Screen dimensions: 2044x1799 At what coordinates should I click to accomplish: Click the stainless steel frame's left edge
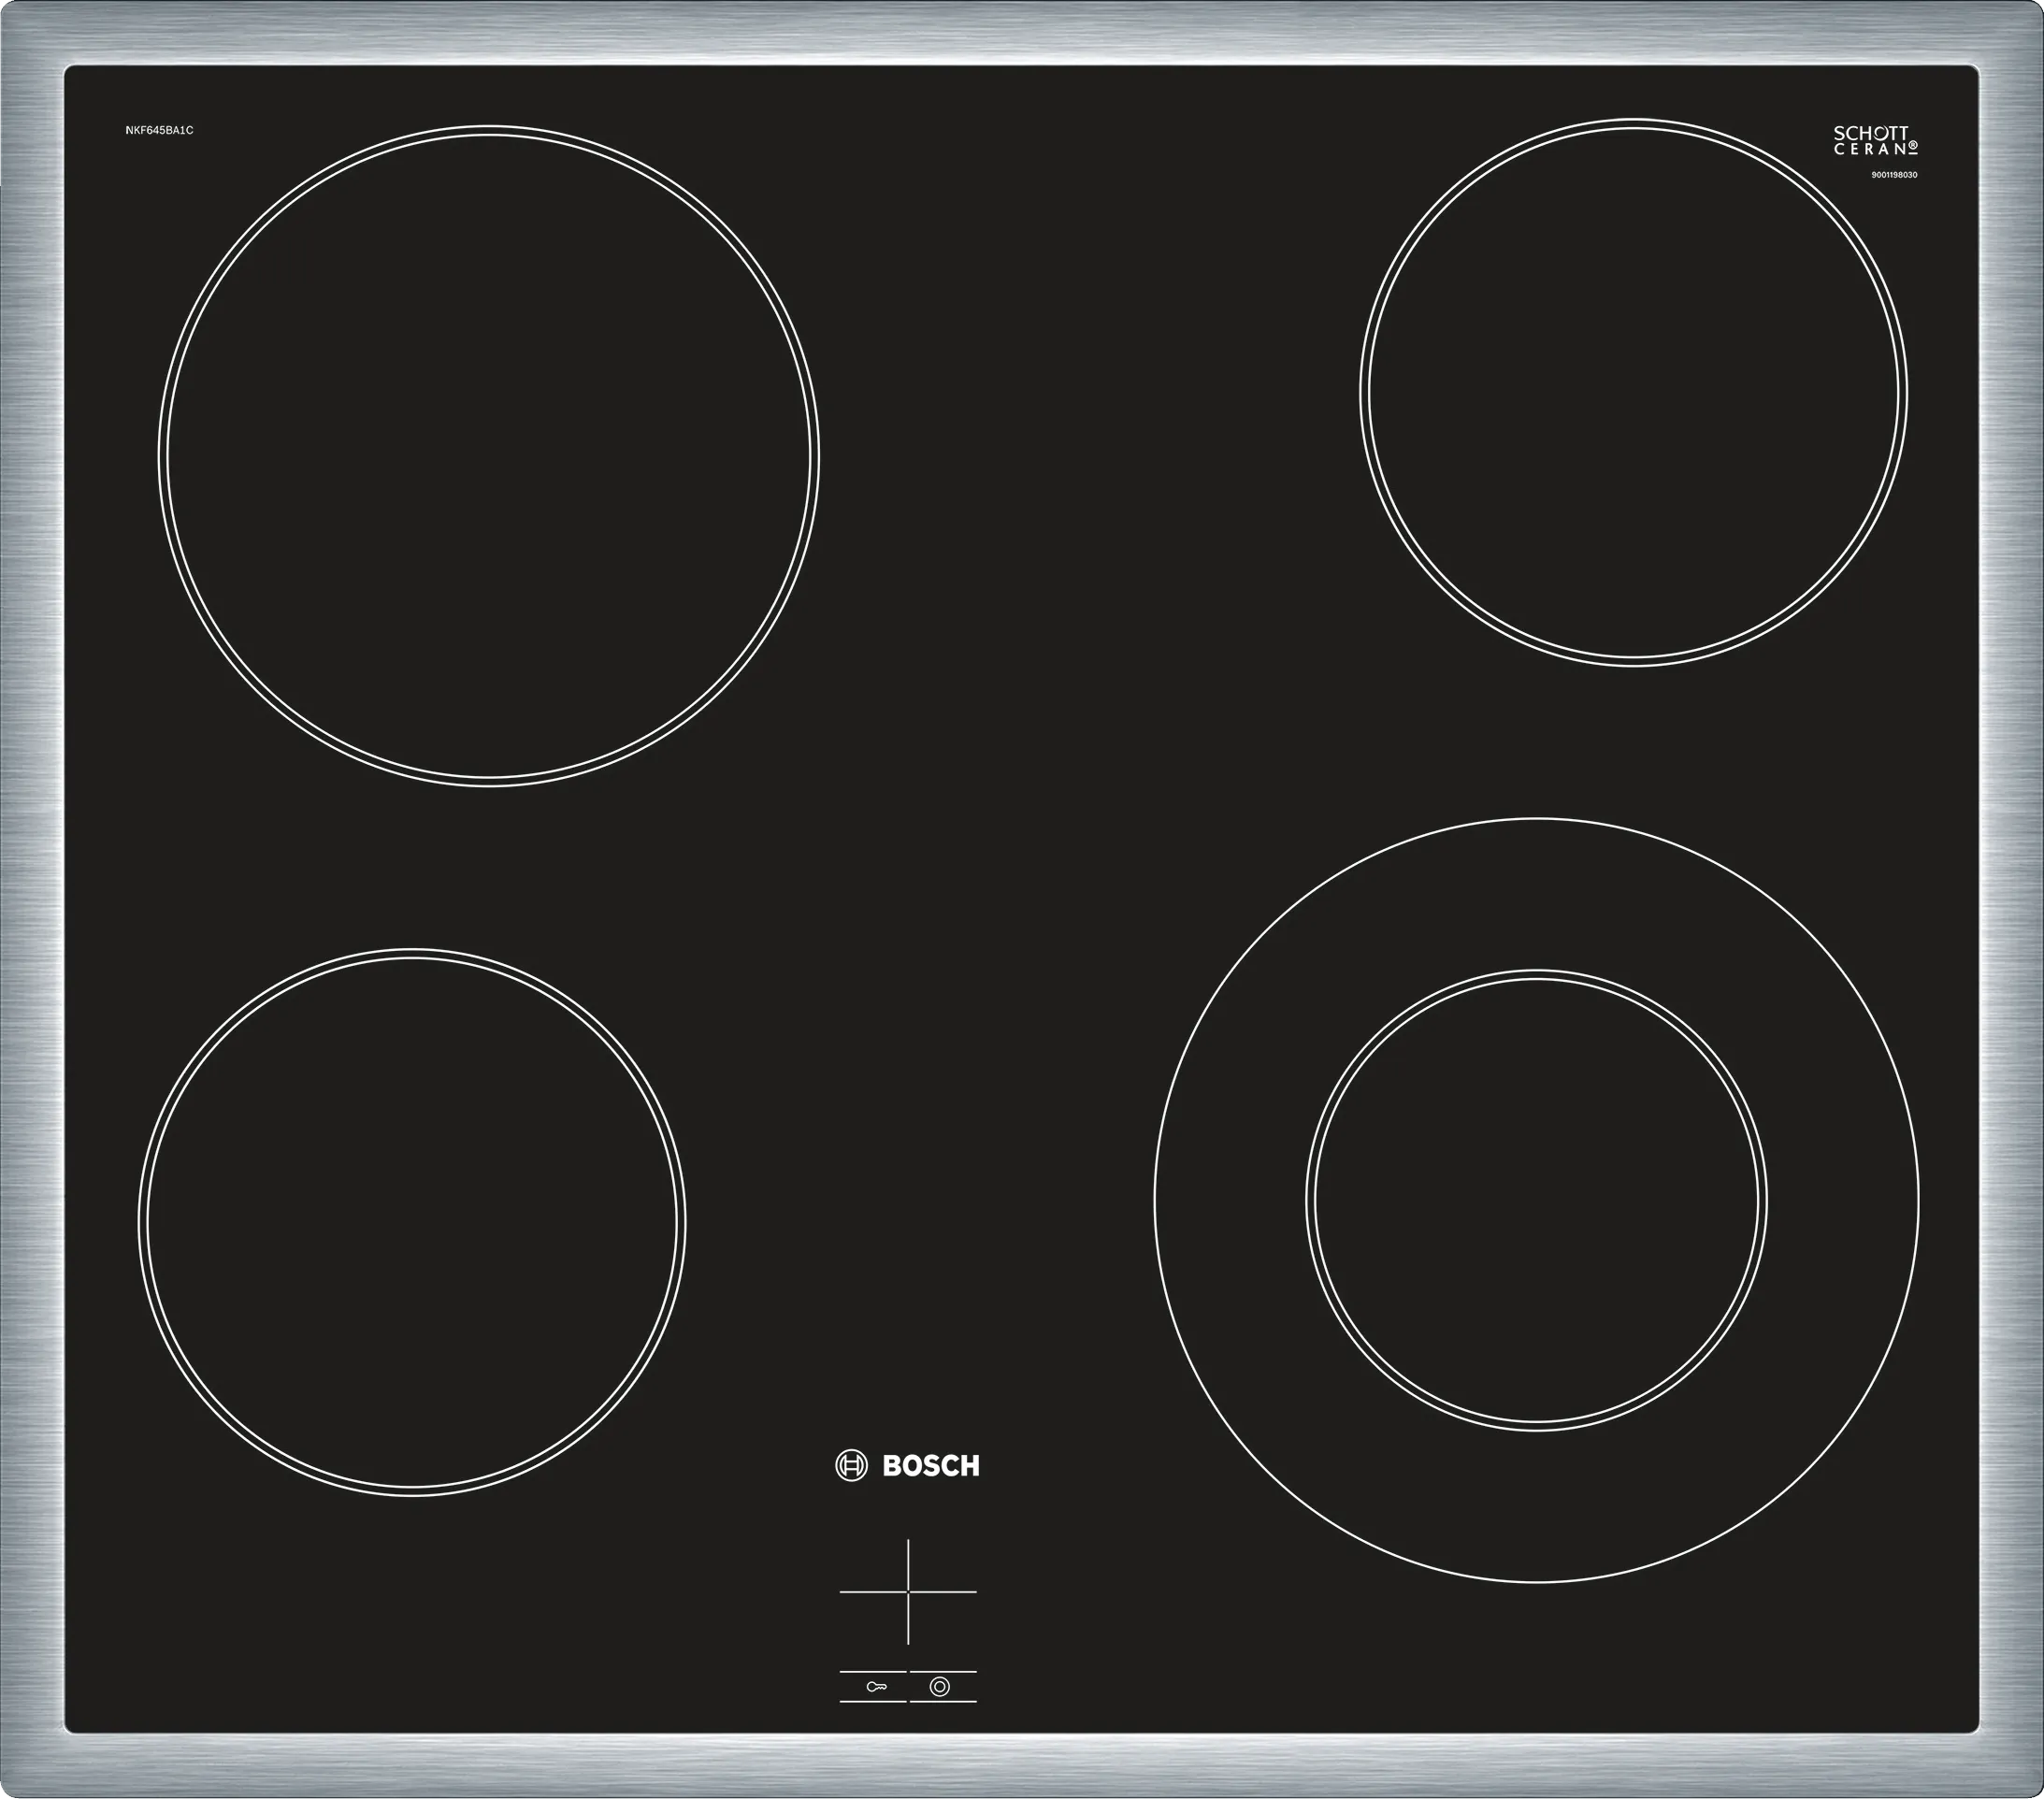click(x=30, y=900)
